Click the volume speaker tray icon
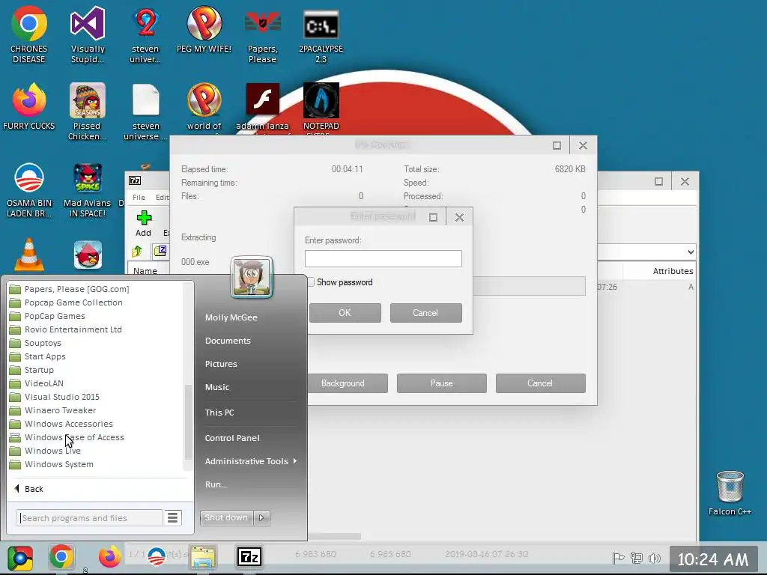 pyautogui.click(x=654, y=558)
